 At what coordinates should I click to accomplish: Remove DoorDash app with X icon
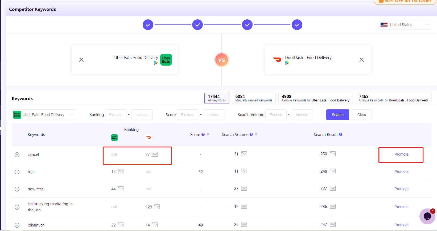(362, 60)
